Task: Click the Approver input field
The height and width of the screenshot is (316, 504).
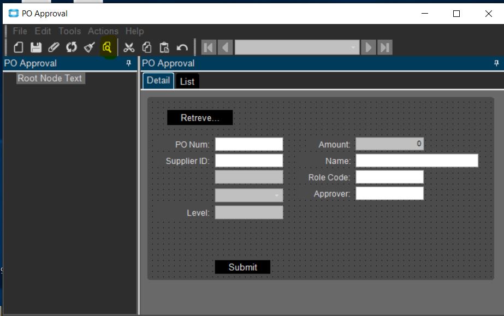Action: pos(389,193)
